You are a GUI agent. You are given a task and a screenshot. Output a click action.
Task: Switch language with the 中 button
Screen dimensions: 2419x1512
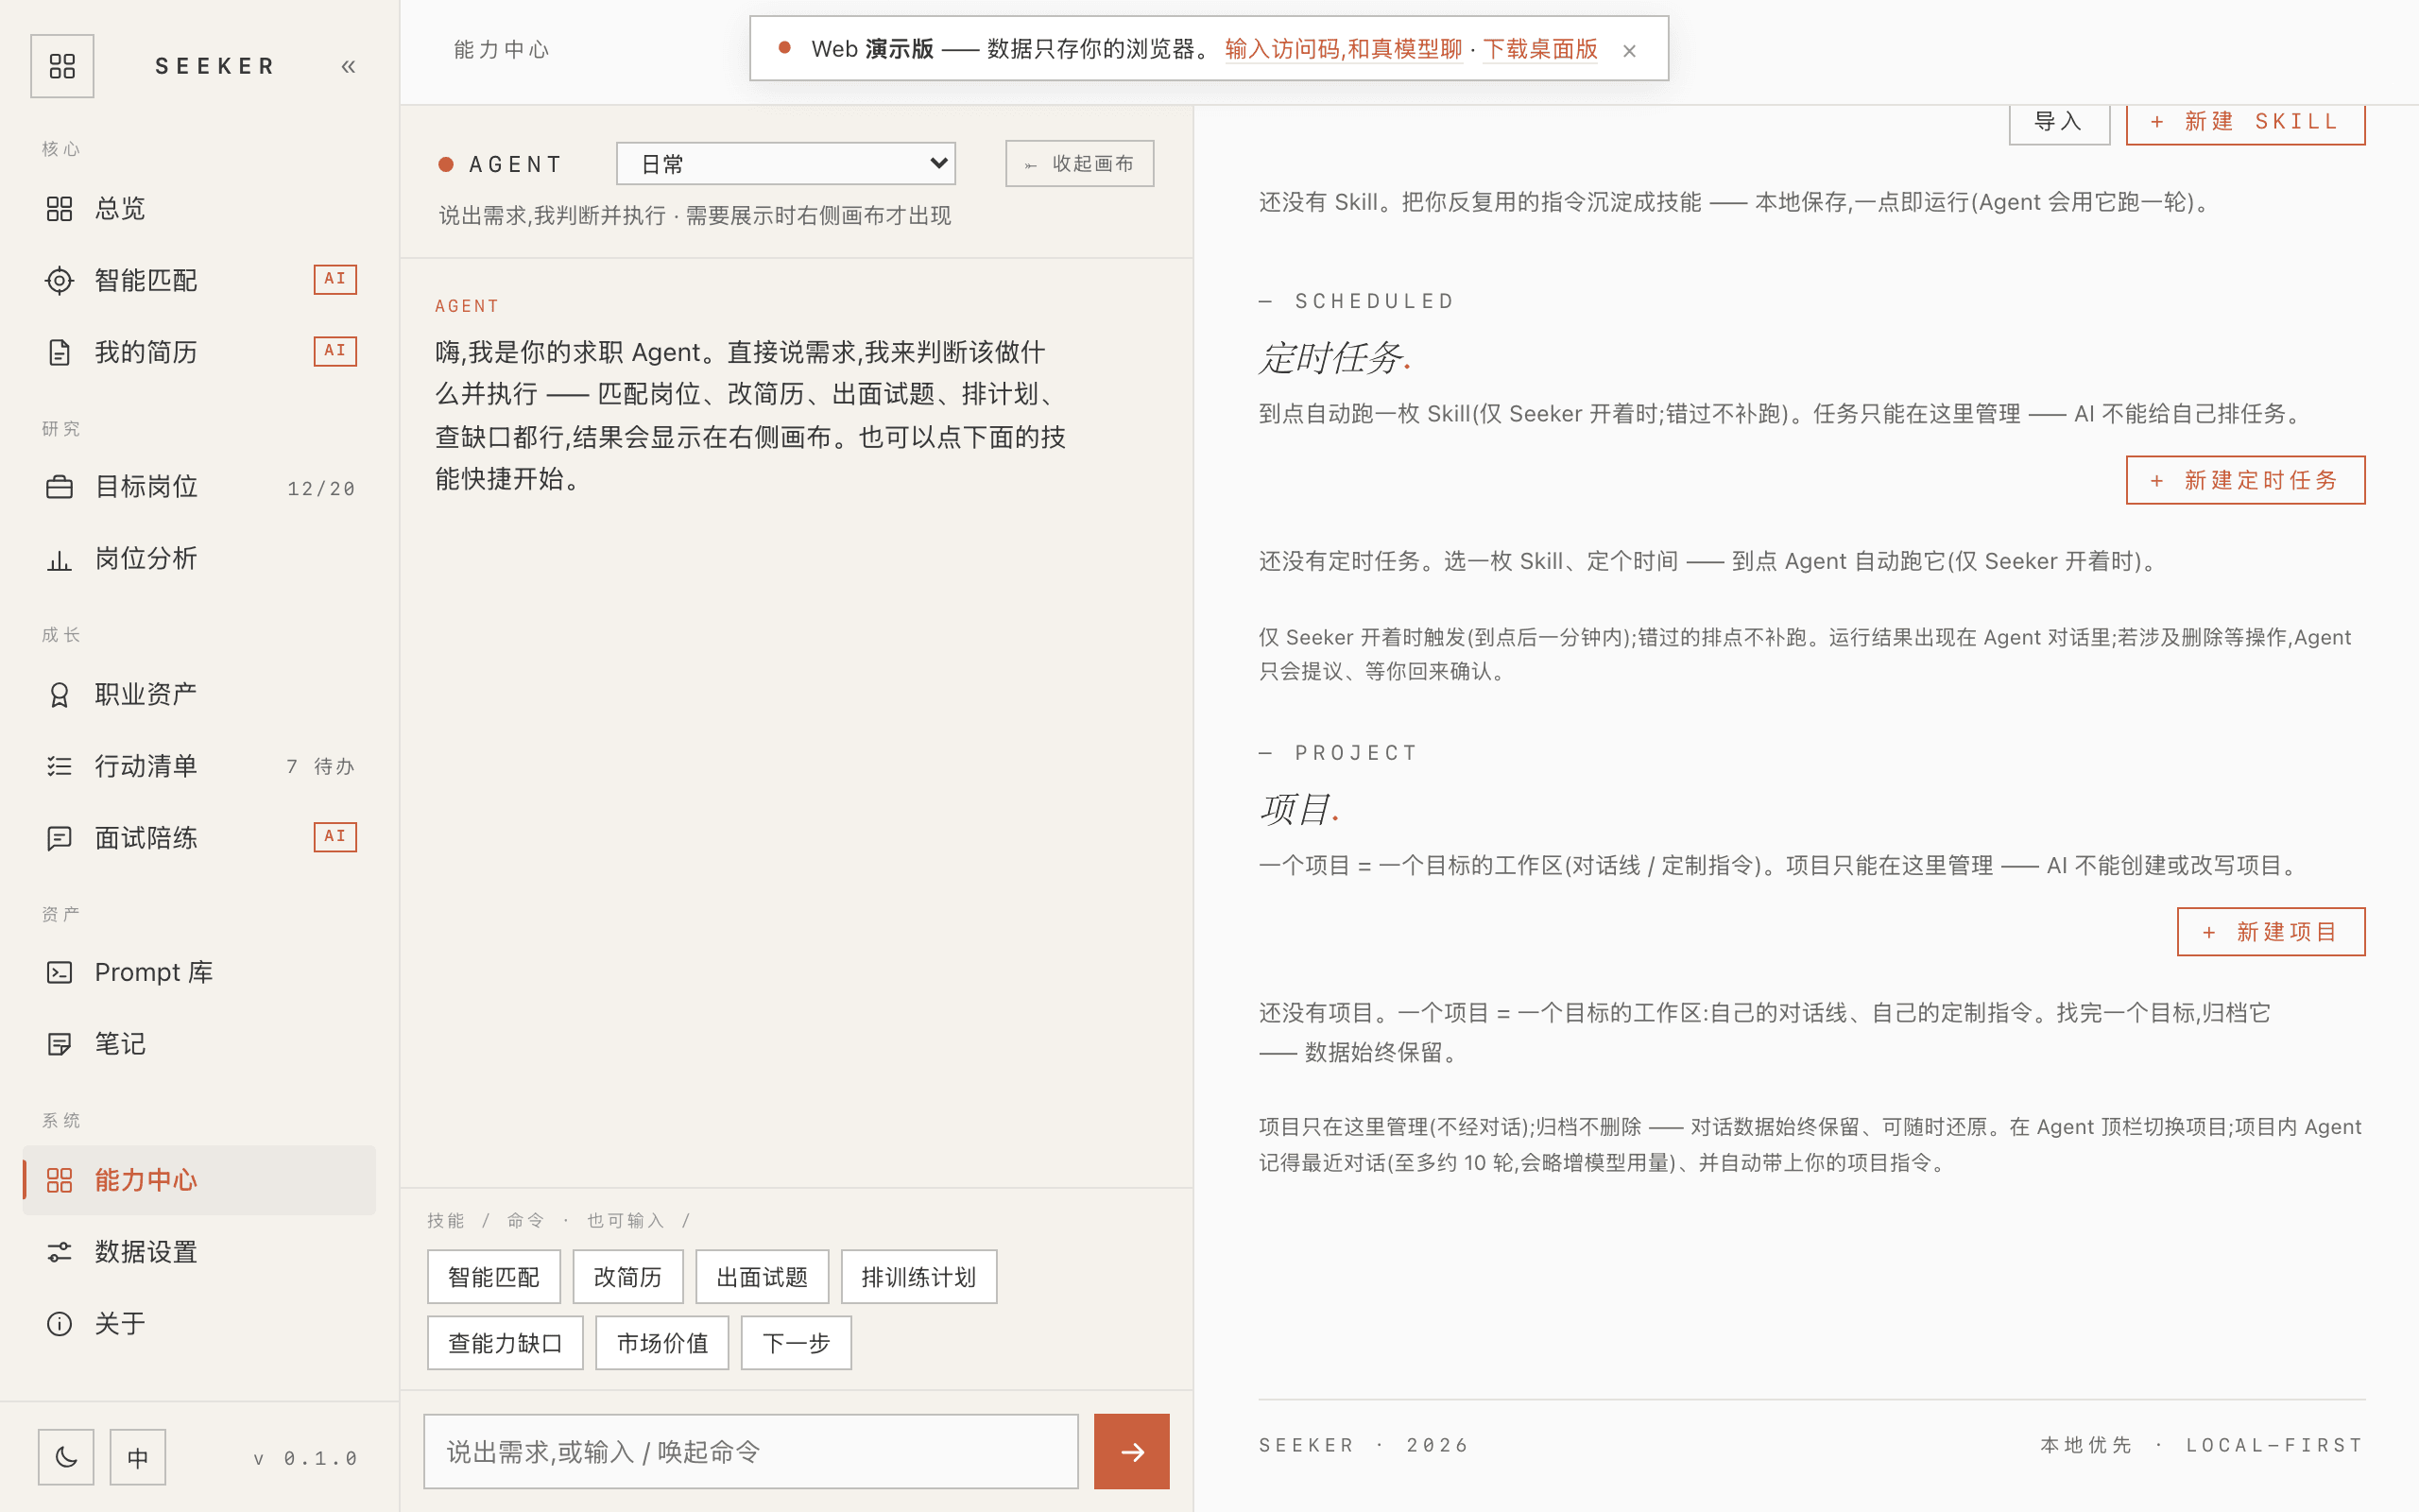138,1457
